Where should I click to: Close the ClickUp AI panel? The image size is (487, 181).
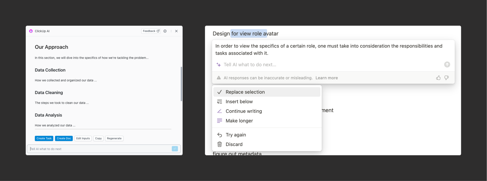(x=176, y=31)
